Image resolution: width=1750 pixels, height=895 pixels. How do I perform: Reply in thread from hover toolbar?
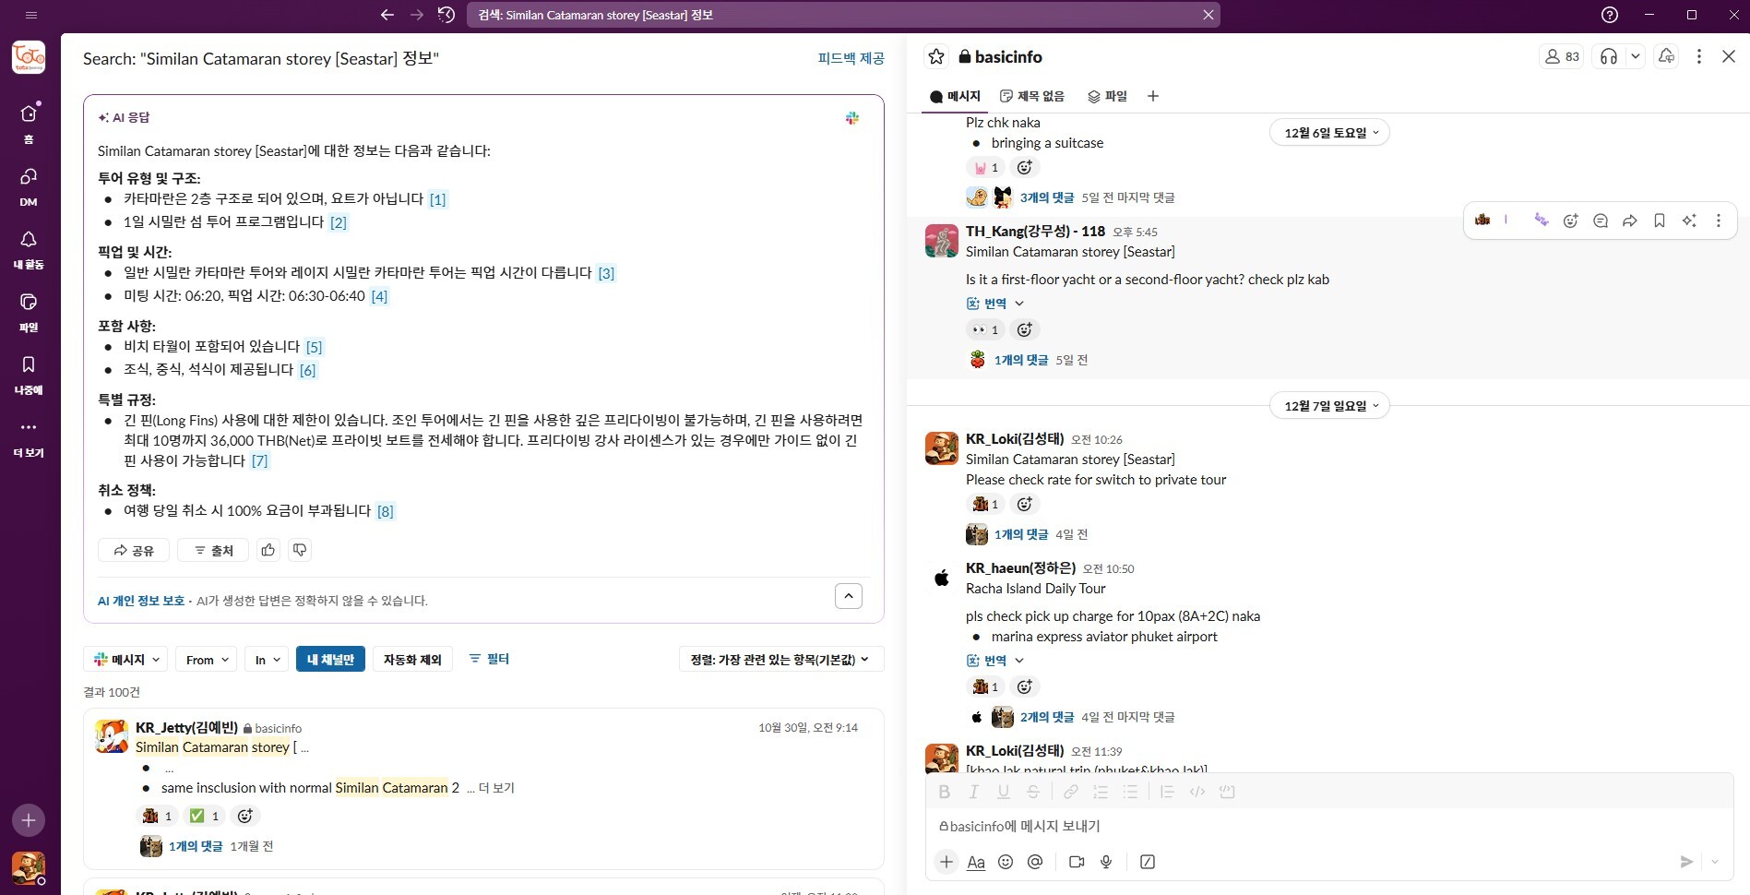point(1601,221)
